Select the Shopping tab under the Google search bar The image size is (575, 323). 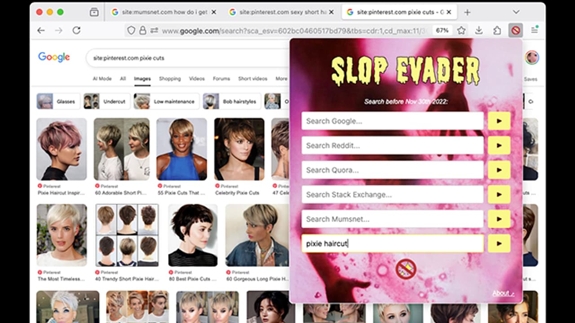pyautogui.click(x=170, y=78)
